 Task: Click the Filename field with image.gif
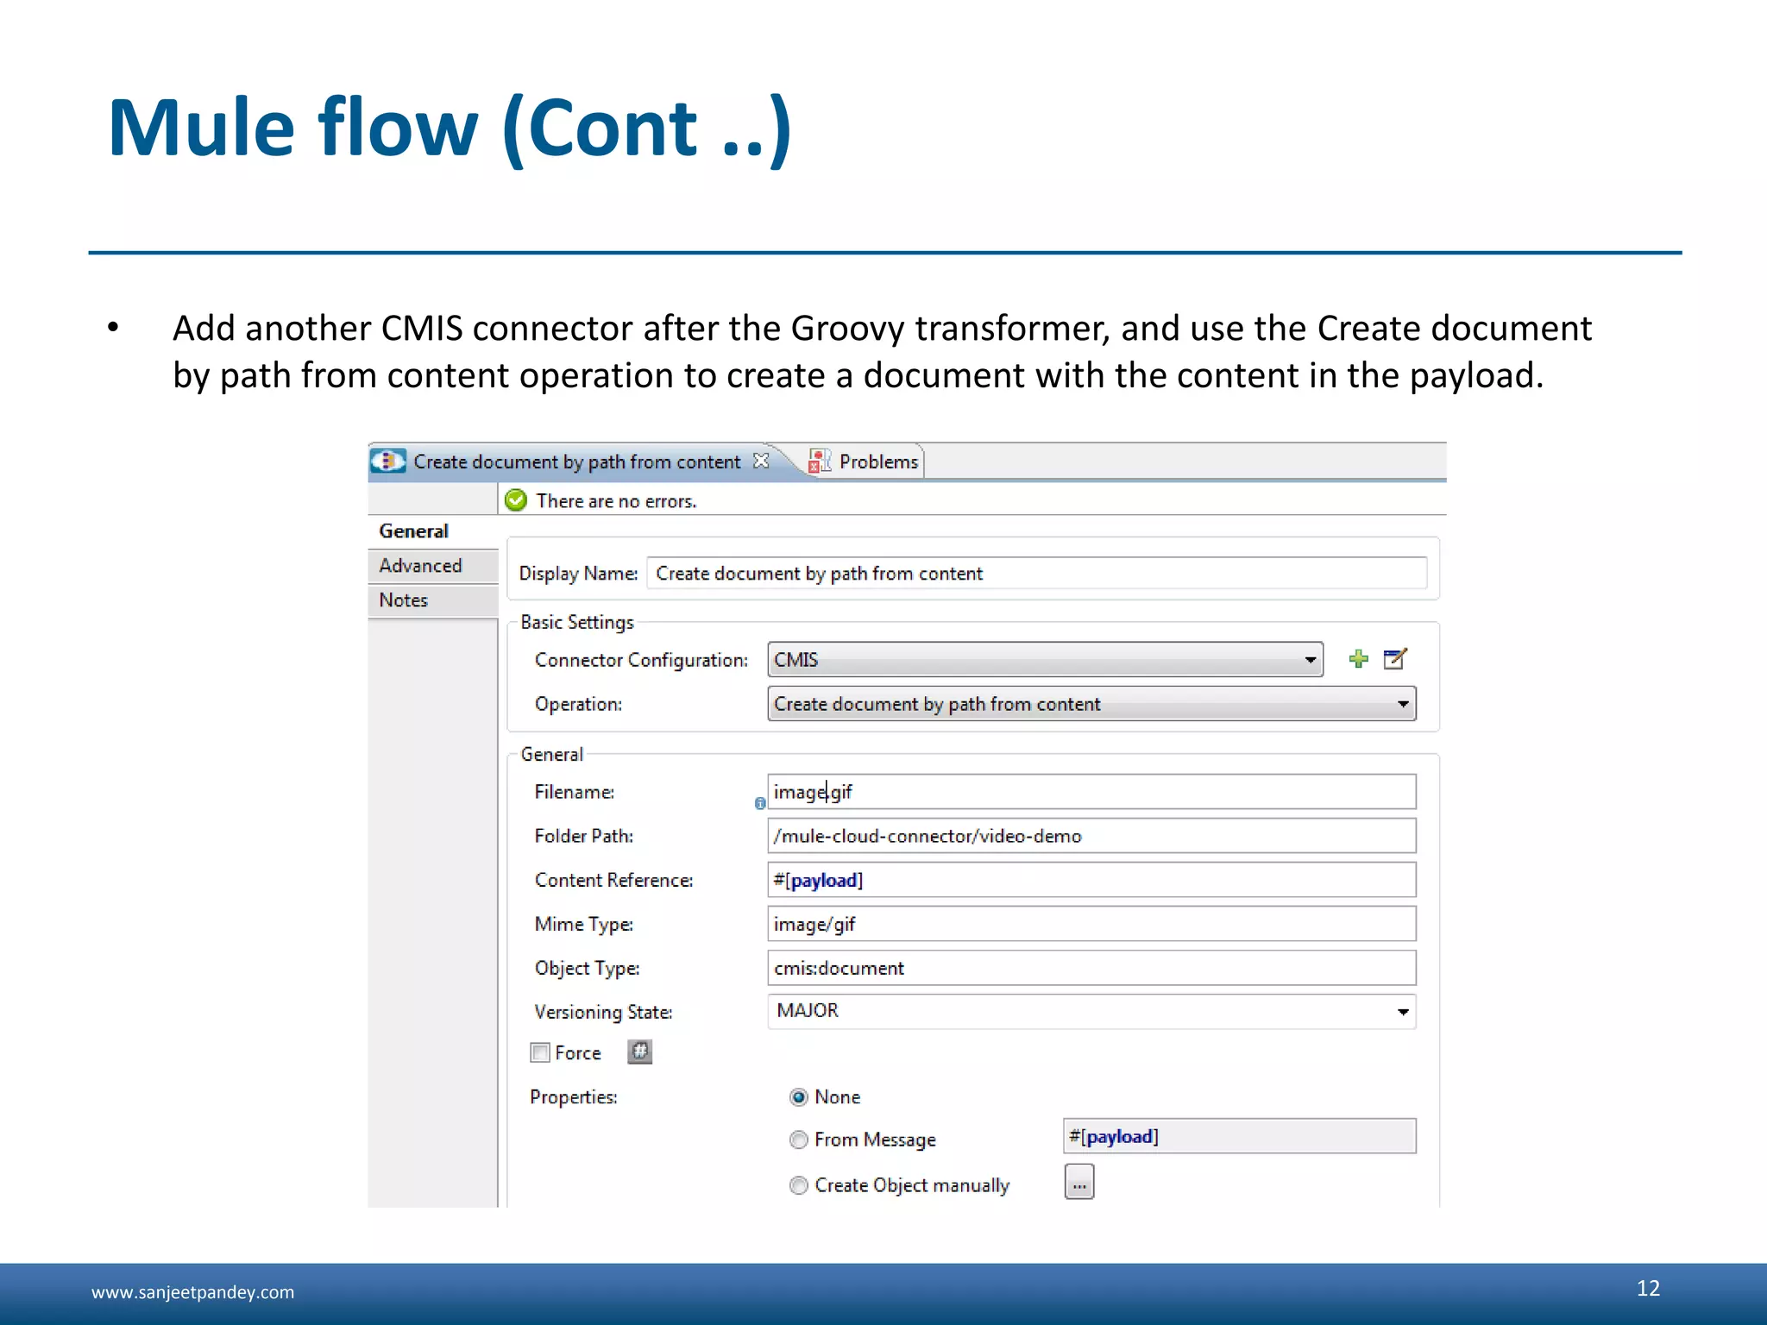coord(1091,792)
